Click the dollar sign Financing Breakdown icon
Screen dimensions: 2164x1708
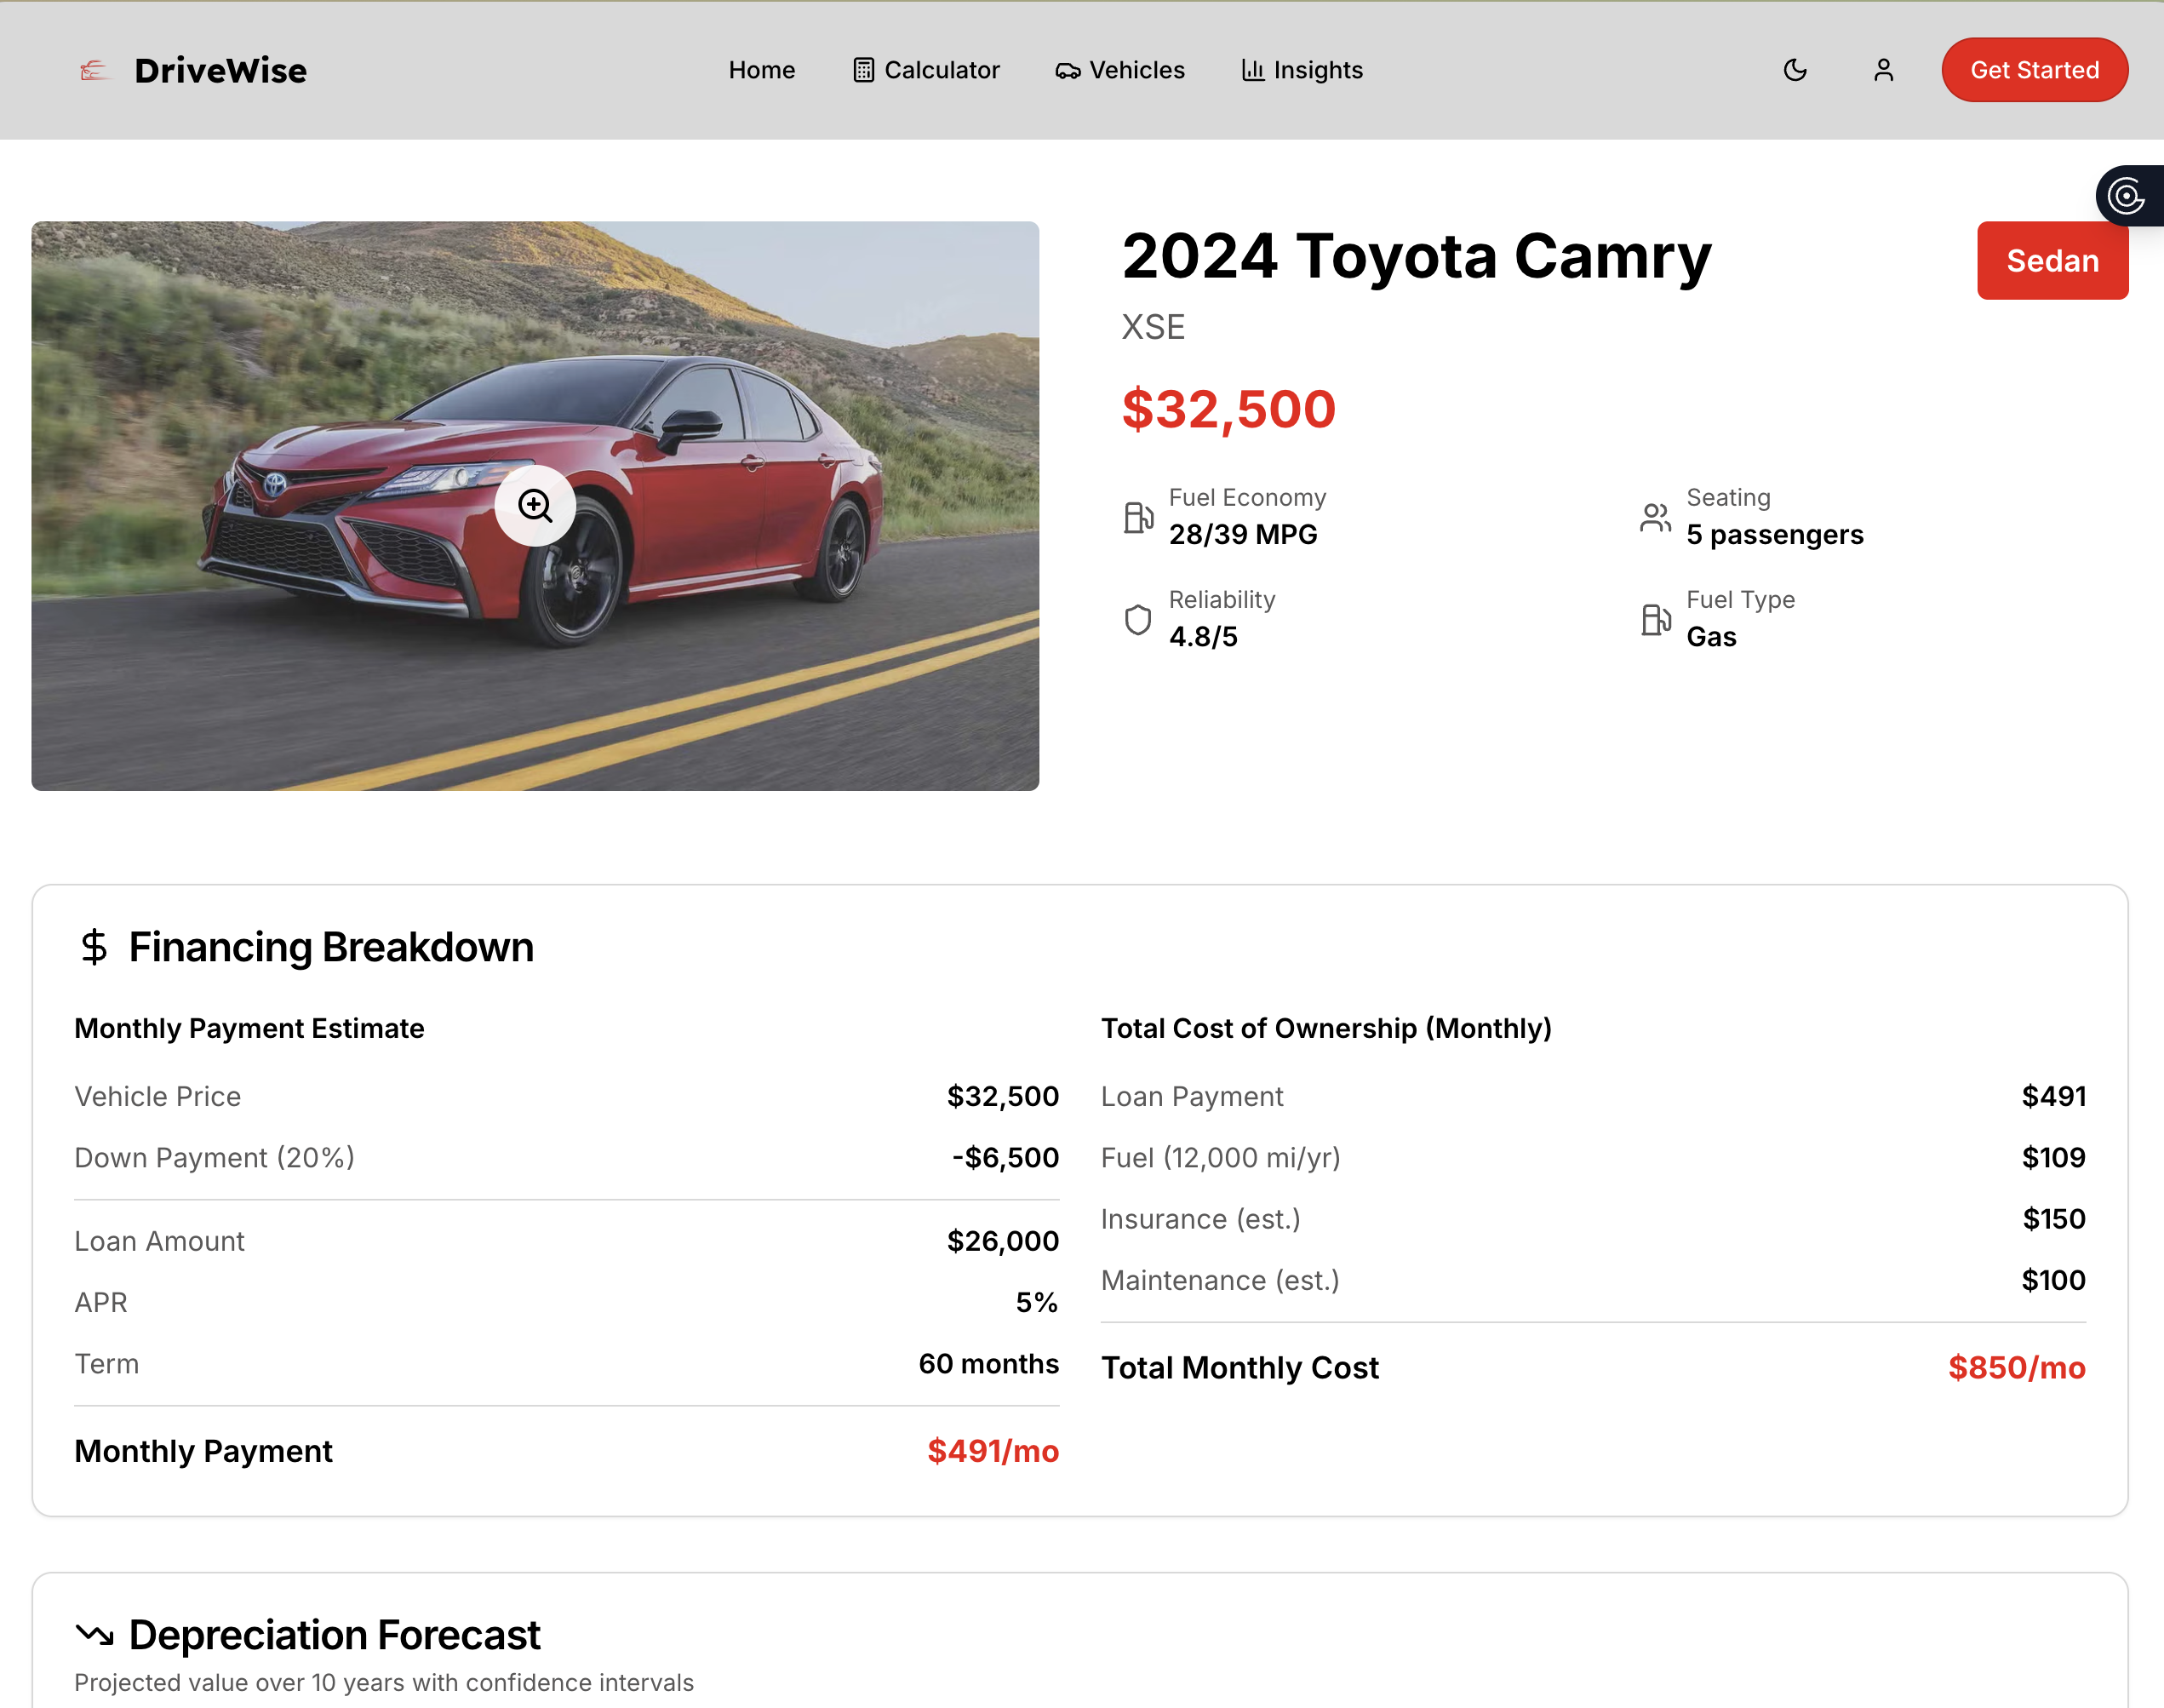[94, 946]
